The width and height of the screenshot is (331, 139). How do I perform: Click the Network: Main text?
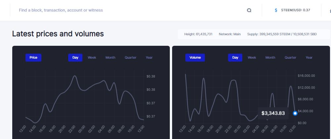tap(230, 34)
